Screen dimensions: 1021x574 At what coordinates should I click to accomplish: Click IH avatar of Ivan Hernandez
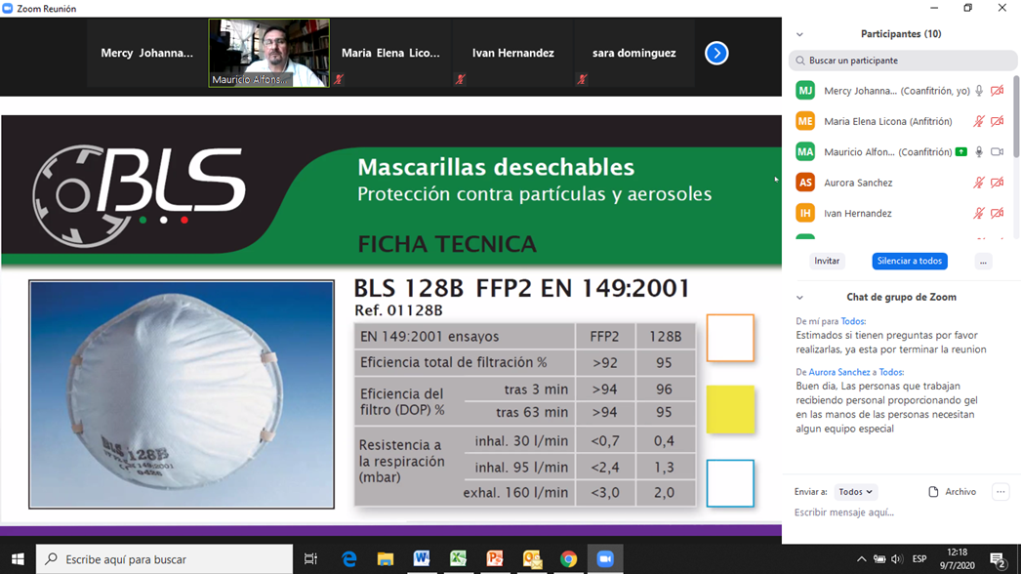click(805, 213)
